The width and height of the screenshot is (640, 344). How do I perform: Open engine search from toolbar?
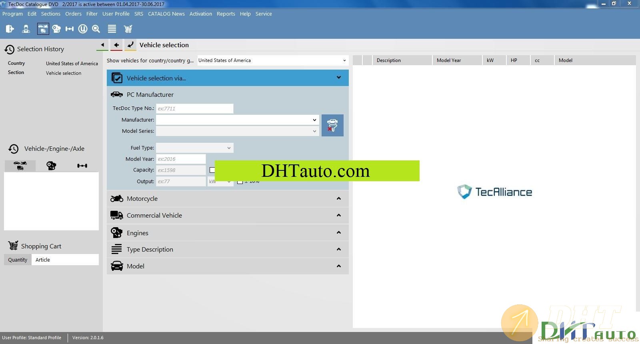tap(56, 29)
